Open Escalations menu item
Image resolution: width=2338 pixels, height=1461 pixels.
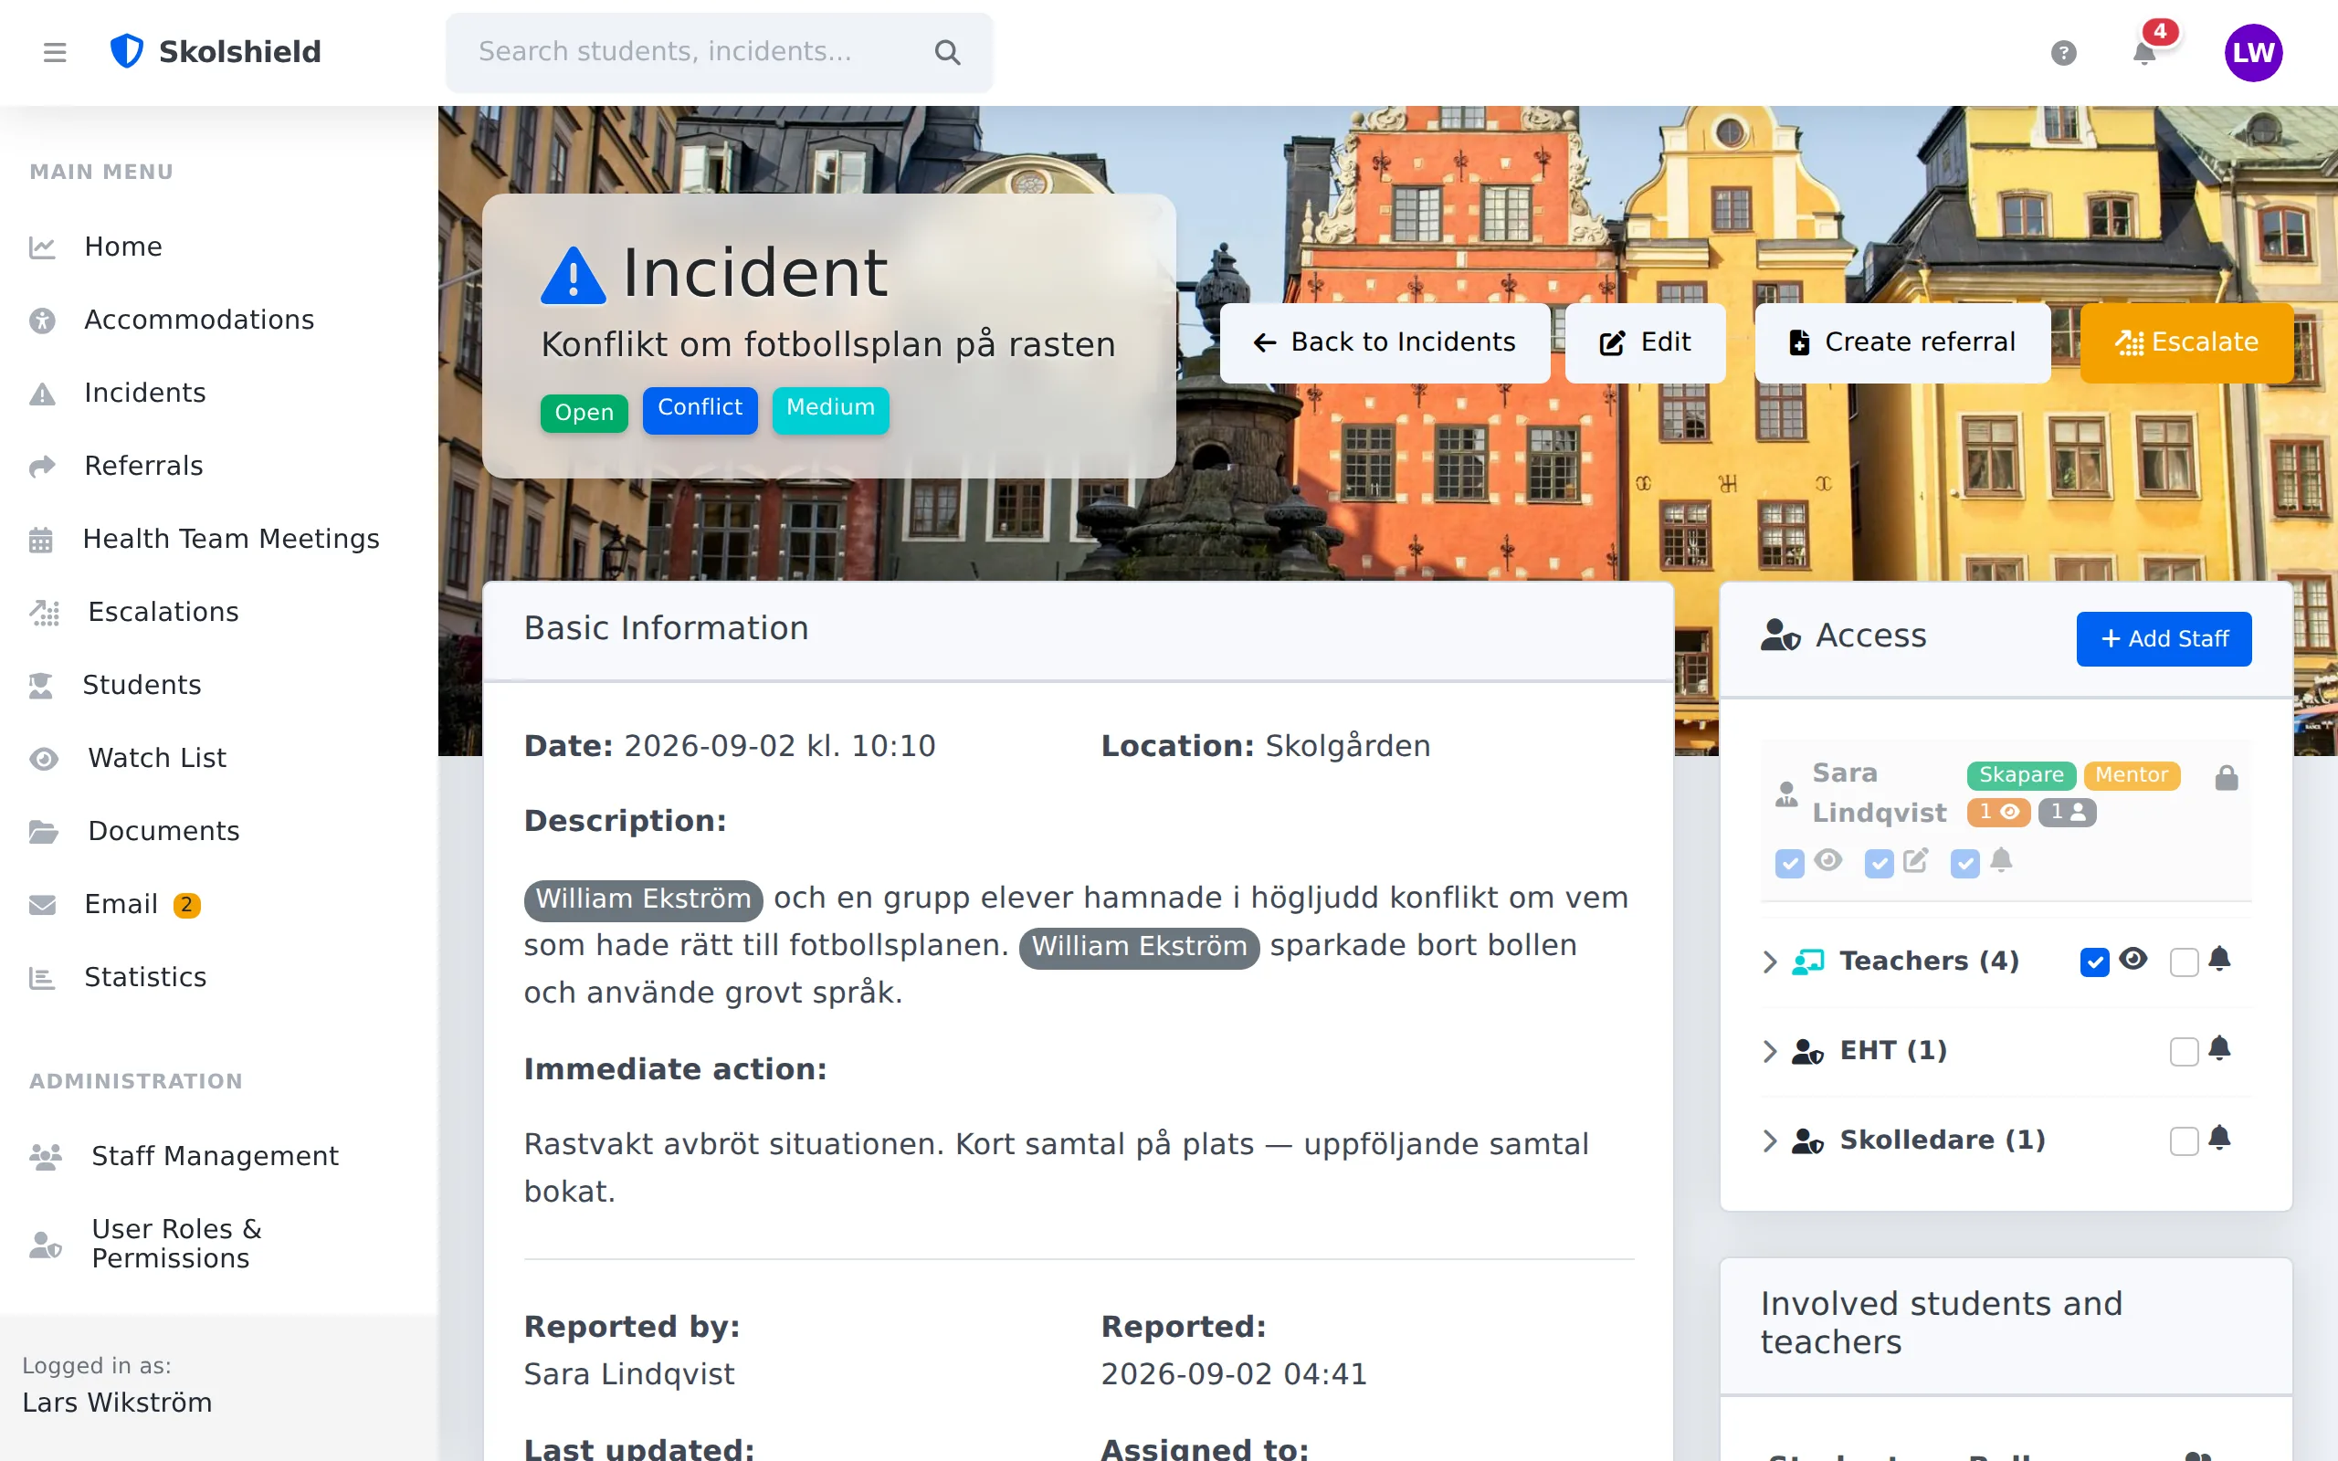218,613
